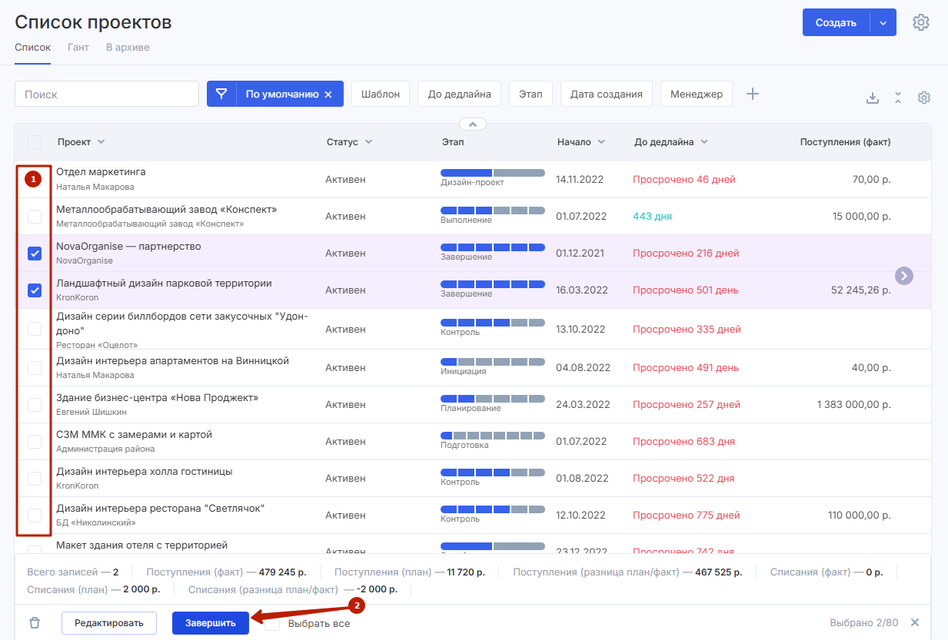Open the Менеджер filter
The width and height of the screenshot is (948, 640).
click(x=697, y=94)
